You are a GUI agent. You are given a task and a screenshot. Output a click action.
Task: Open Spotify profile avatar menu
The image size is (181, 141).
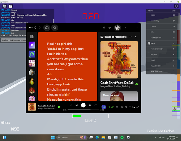click(x=117, y=28)
